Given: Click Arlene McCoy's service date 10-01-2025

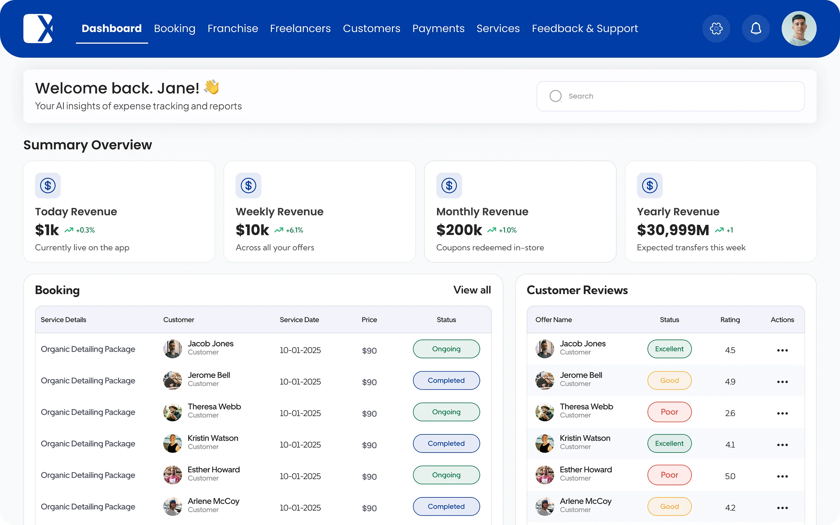Looking at the screenshot, I should click(300, 508).
